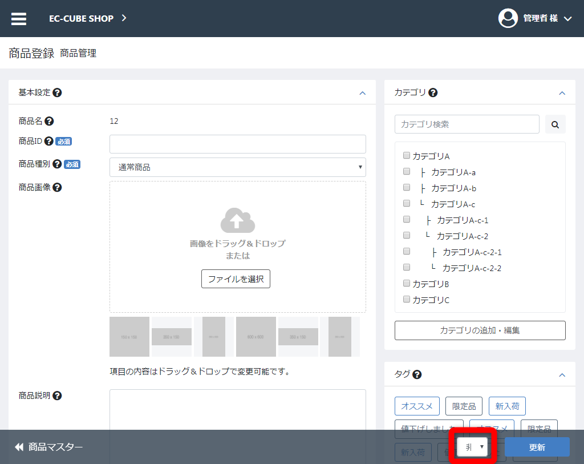Click the タグ panel help icon

pos(418,374)
